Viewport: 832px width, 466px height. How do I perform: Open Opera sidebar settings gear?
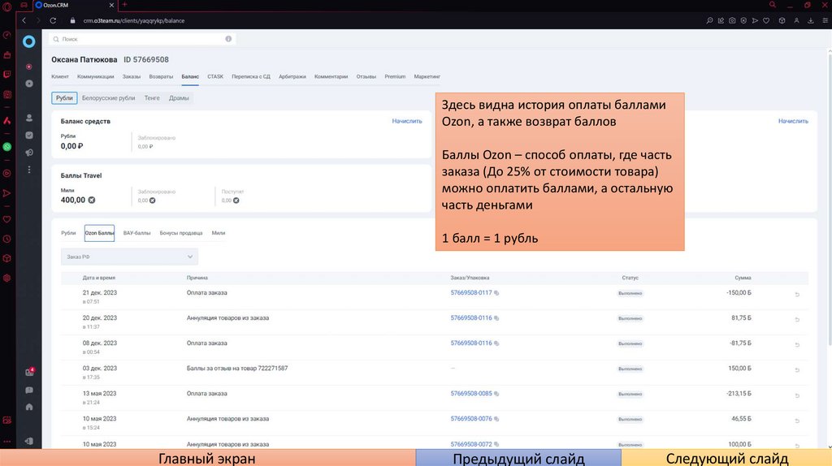pyautogui.click(x=6, y=278)
